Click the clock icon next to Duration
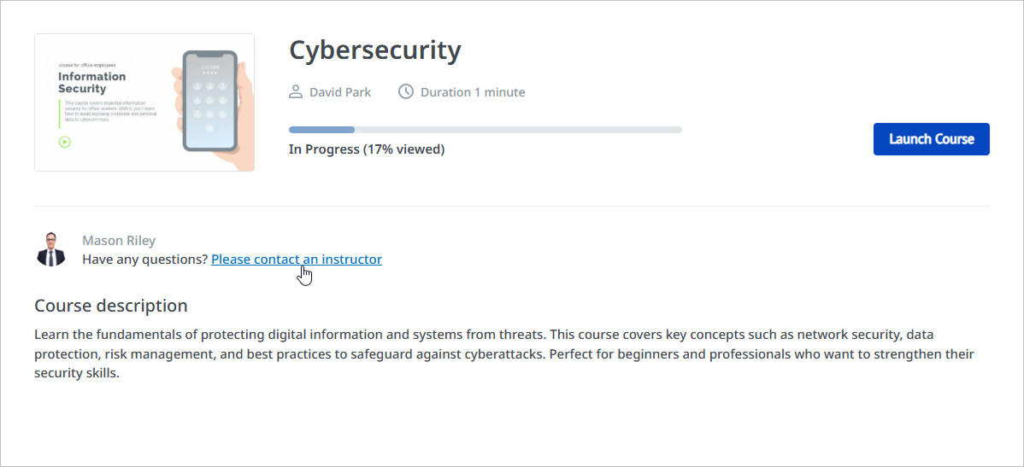The image size is (1024, 467). pyautogui.click(x=406, y=91)
